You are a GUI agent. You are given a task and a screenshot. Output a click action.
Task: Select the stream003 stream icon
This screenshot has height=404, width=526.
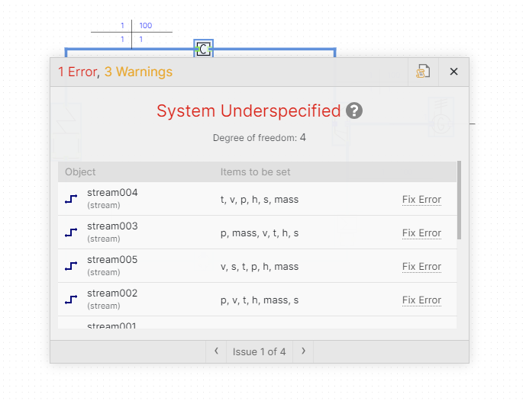tap(71, 232)
